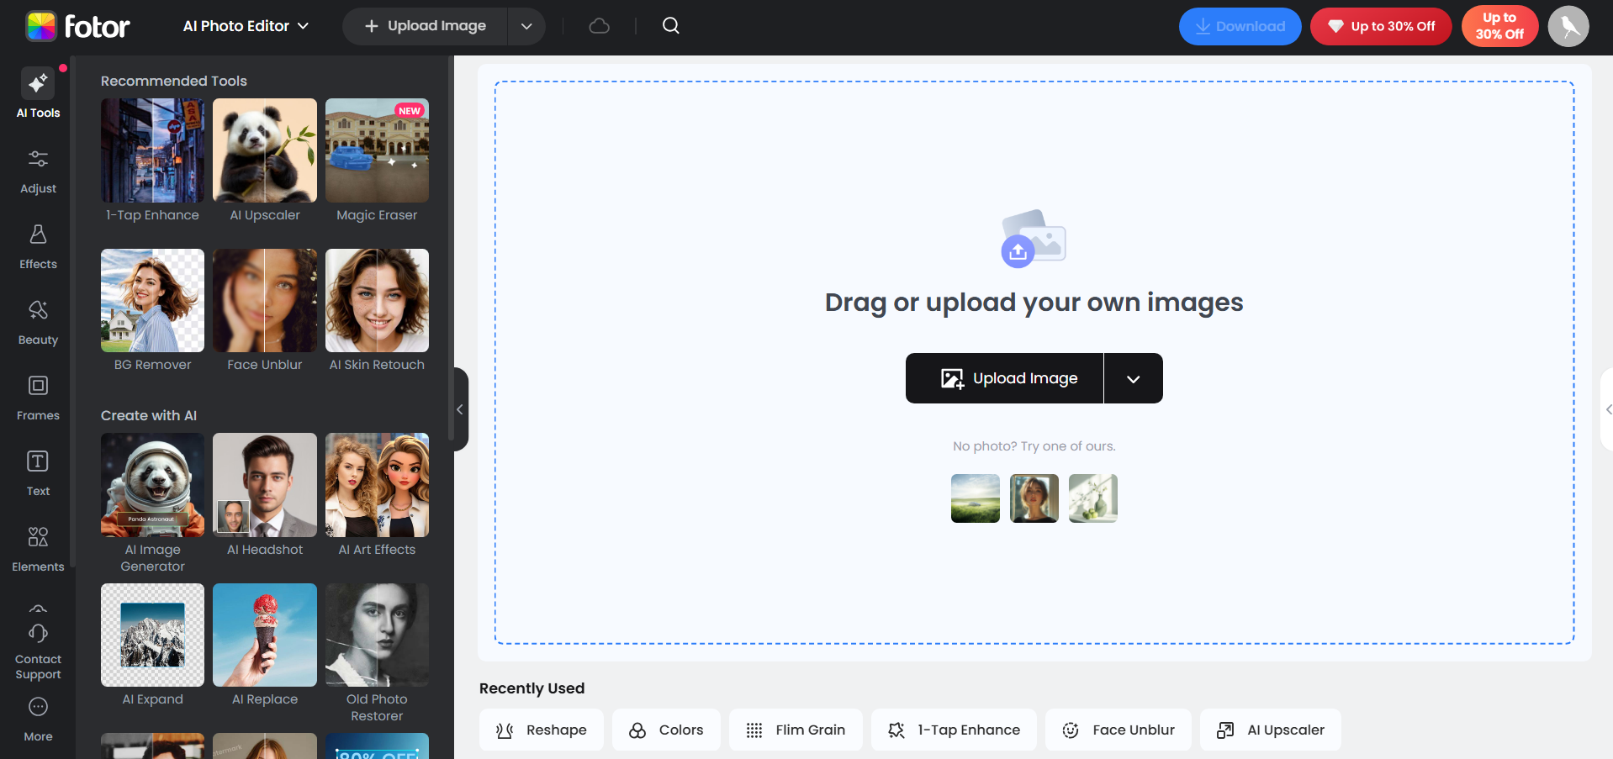Open the AI Headshot thumbnail

pyautogui.click(x=265, y=485)
